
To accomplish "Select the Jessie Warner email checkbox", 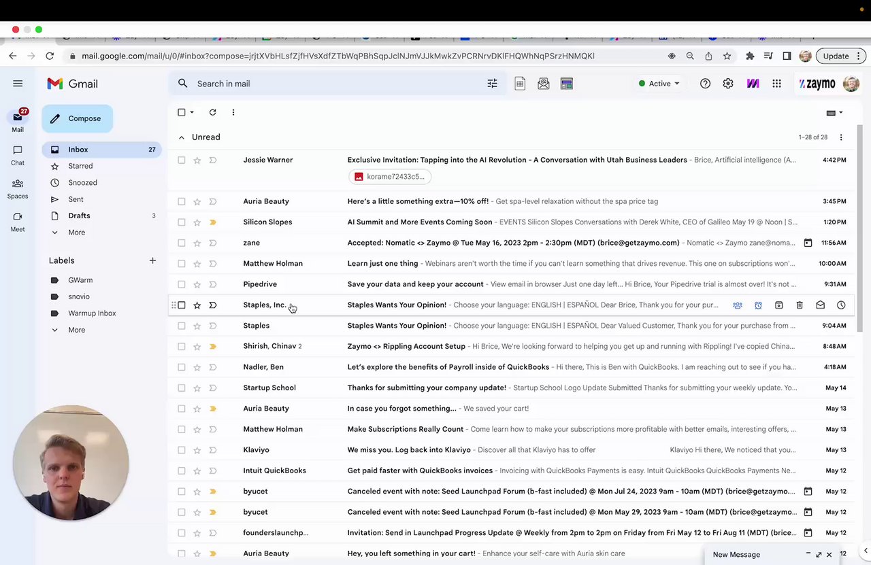I will coord(181,160).
